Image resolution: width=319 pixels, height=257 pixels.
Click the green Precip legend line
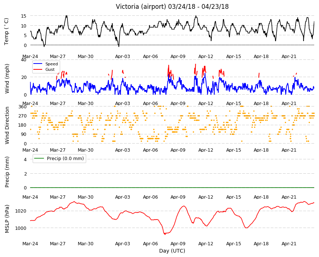(x=39, y=159)
